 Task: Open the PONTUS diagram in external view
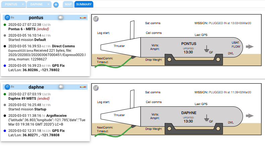tap(96, 19)
